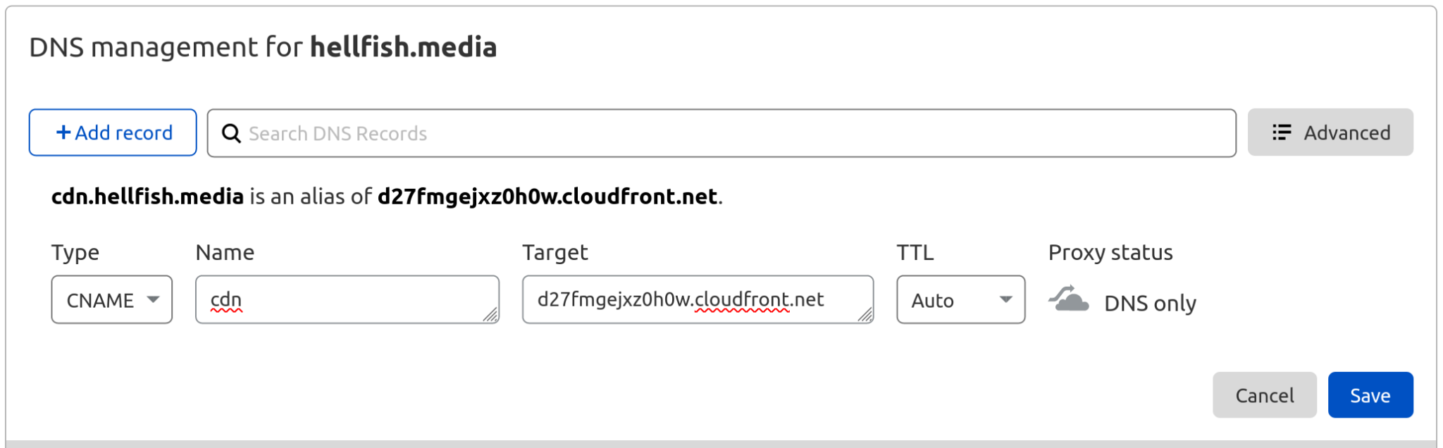Click the Target field with the cloudfront address
This screenshot has width=1443, height=448.
(x=696, y=299)
